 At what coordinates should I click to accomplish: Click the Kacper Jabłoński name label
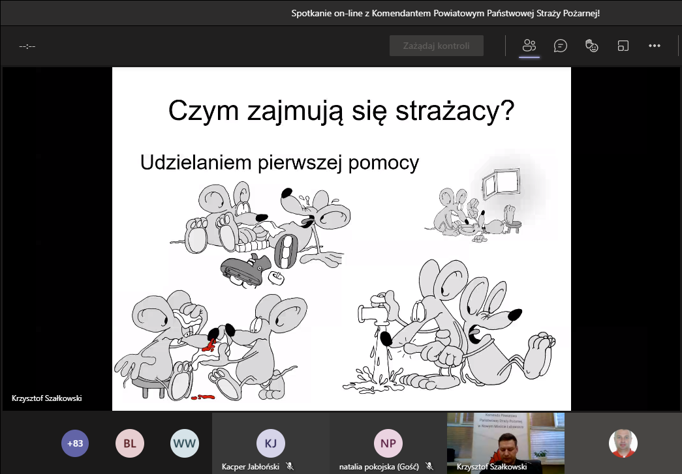point(250,467)
